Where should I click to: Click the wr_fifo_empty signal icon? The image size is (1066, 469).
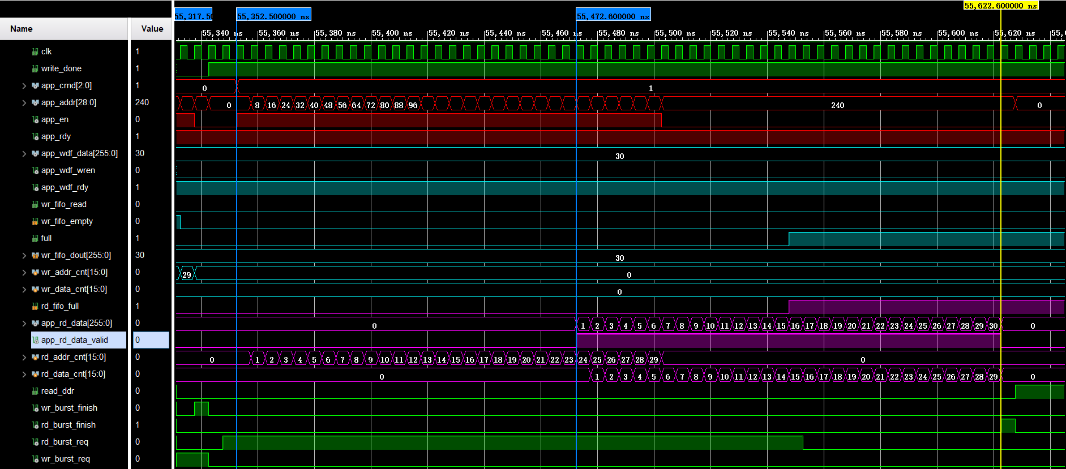point(35,221)
